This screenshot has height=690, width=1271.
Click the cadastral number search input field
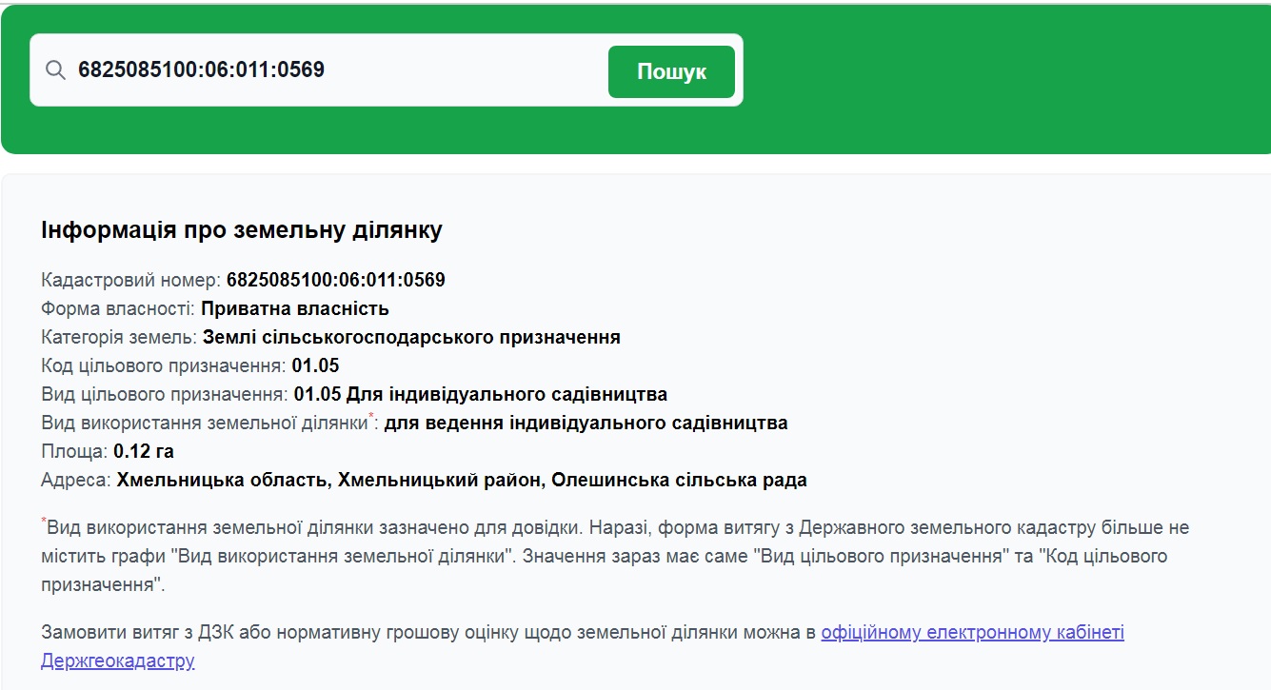pyautogui.click(x=333, y=70)
